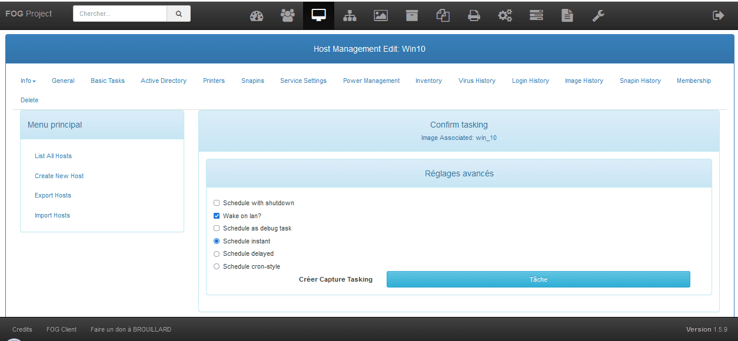Click the Host Management Edit: Win10 title

pos(370,49)
